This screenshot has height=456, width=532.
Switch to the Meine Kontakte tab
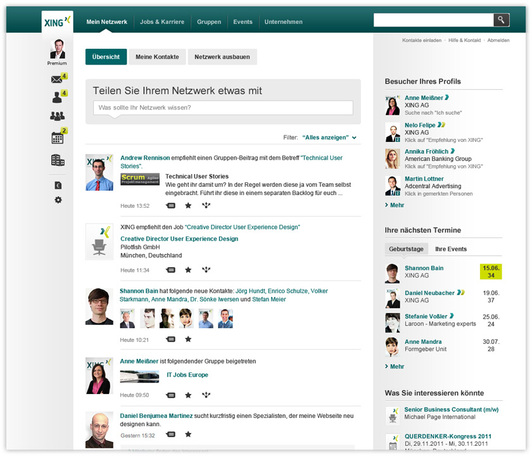click(158, 56)
